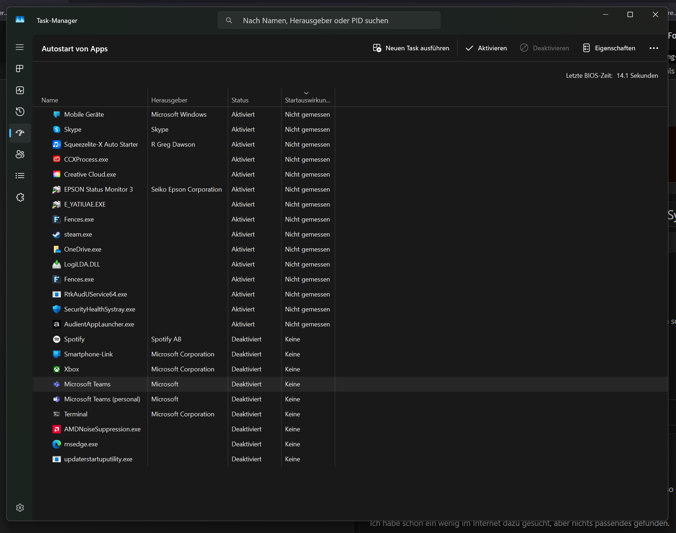
Task: Select the Mobile Geräte row
Action: [350, 114]
